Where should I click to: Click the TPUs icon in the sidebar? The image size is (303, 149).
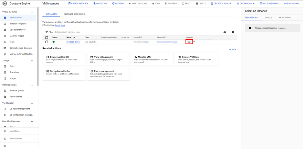[x=5, y=42]
